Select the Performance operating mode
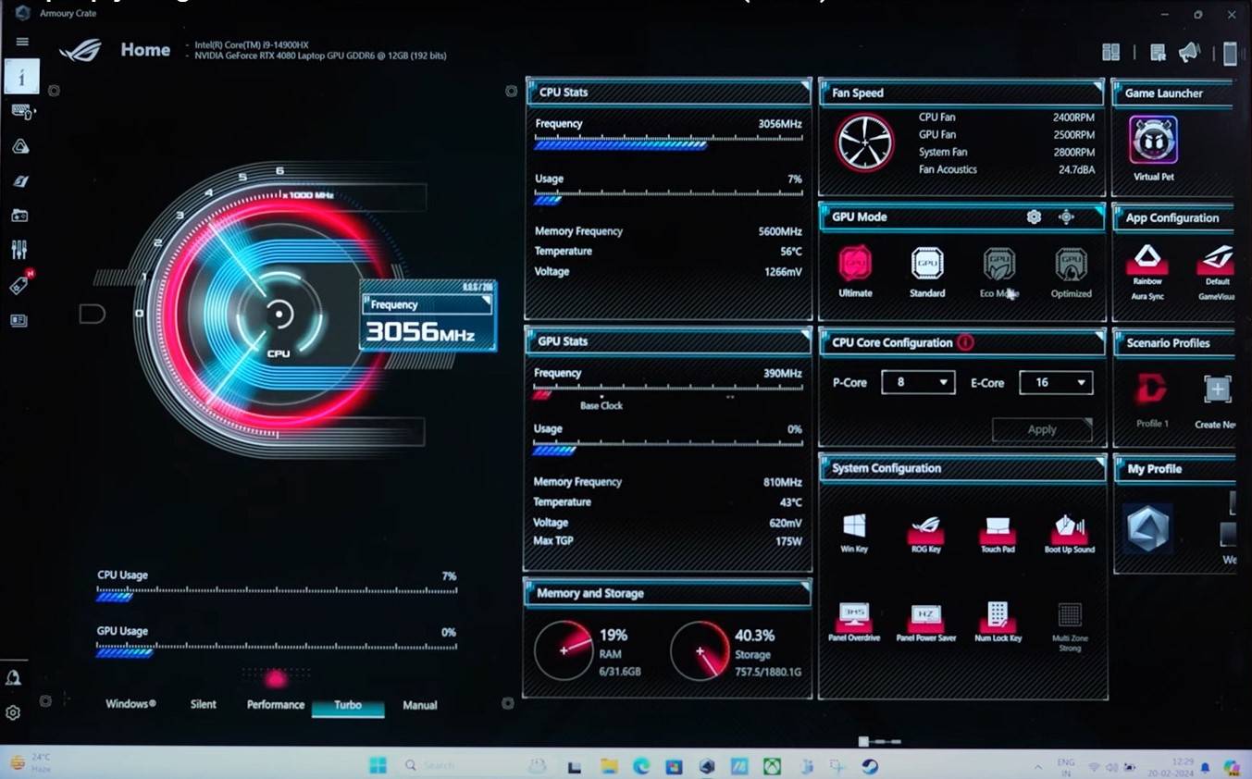The image size is (1252, 779). [x=275, y=705]
